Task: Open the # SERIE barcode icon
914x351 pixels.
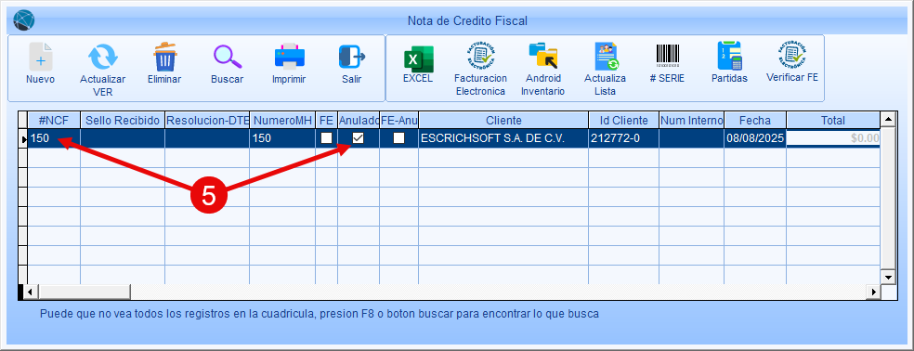Action: [668, 56]
